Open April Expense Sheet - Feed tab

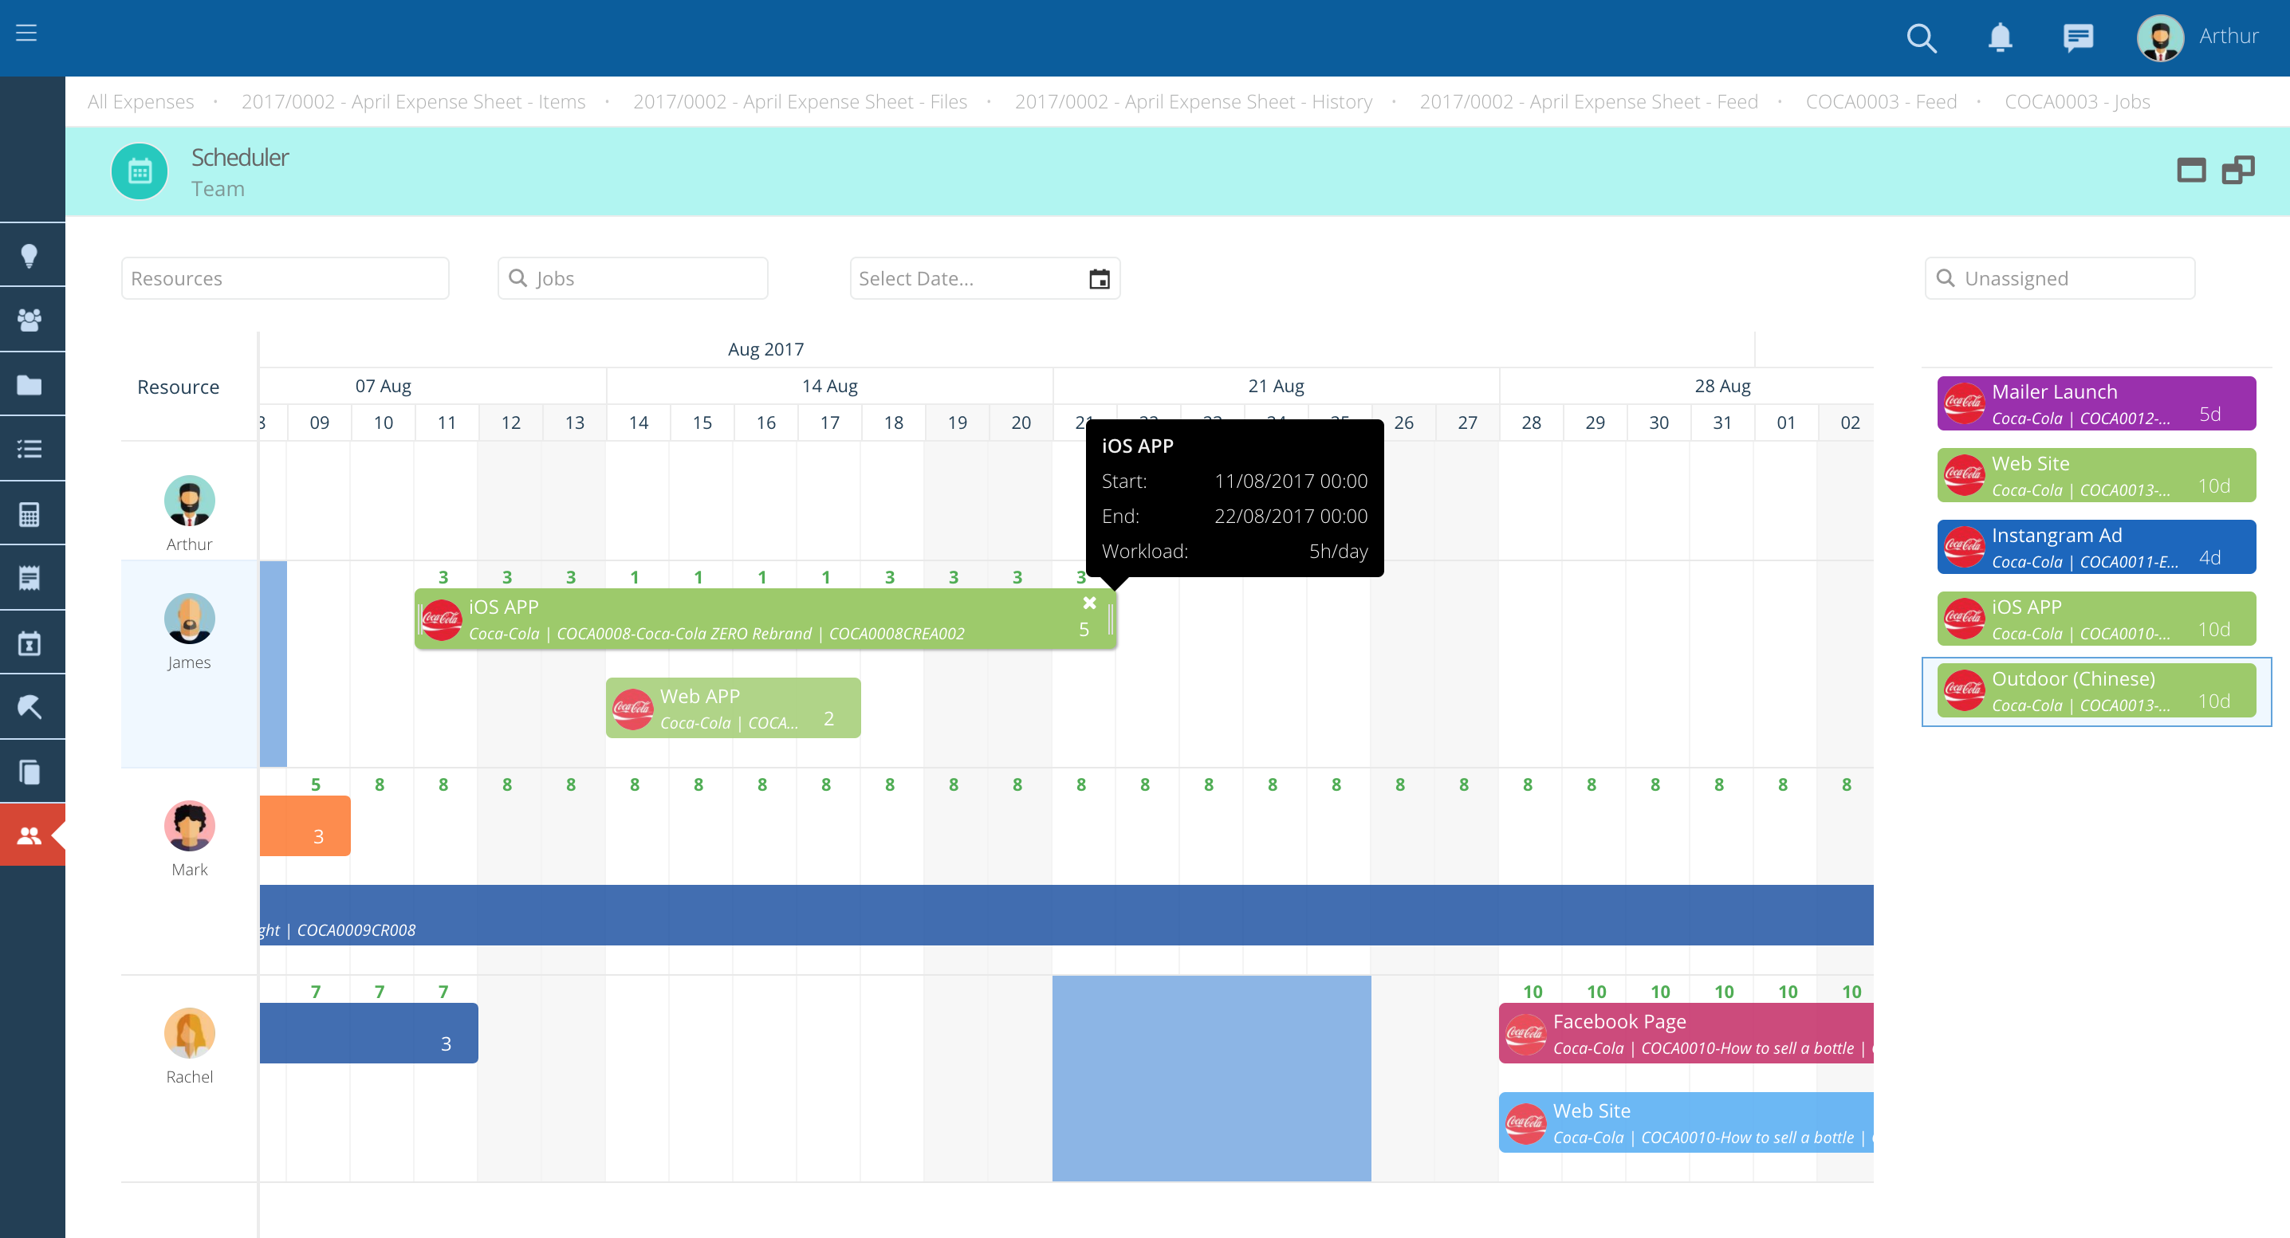(x=1588, y=101)
